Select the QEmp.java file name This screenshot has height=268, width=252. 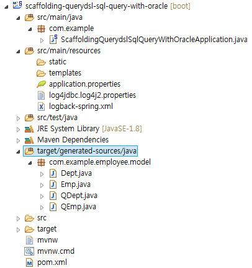click(78, 207)
